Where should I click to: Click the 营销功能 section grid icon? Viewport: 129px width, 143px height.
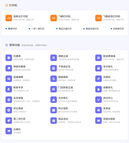[7, 45]
